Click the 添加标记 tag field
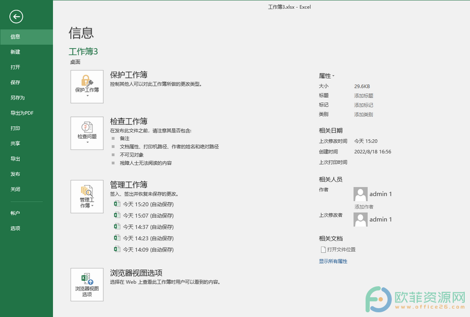The height and width of the screenshot is (317, 470). tap(363, 105)
